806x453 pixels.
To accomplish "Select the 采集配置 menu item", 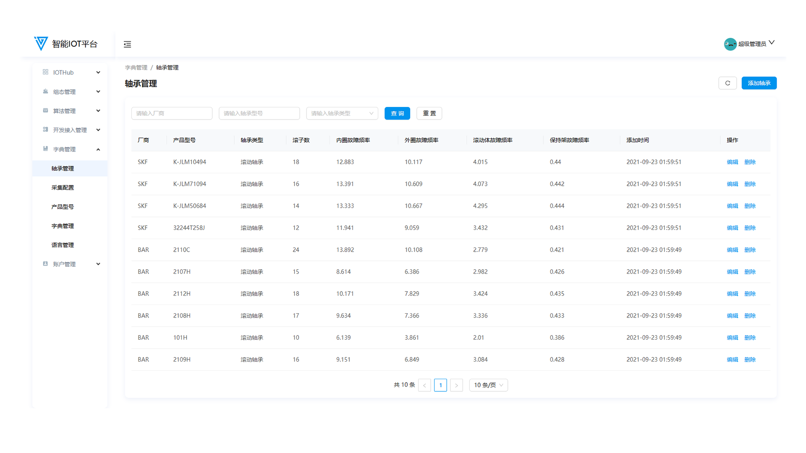I will (63, 187).
